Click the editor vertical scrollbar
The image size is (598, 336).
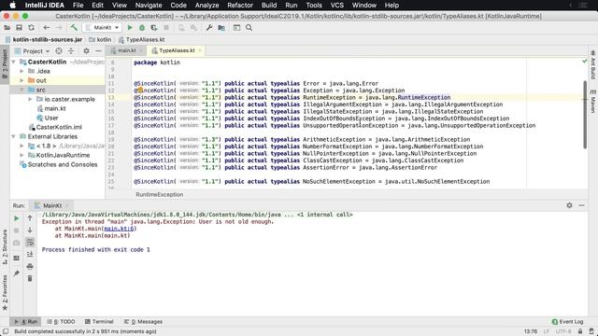(x=585, y=114)
